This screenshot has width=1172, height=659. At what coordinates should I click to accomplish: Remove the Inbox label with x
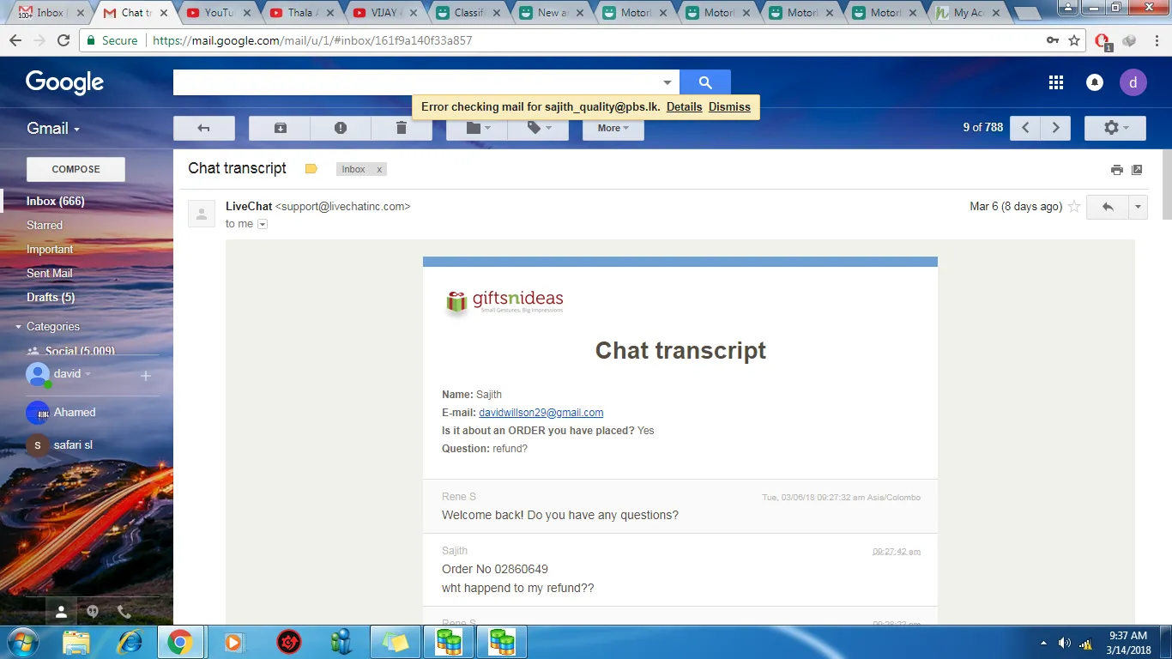[379, 169]
